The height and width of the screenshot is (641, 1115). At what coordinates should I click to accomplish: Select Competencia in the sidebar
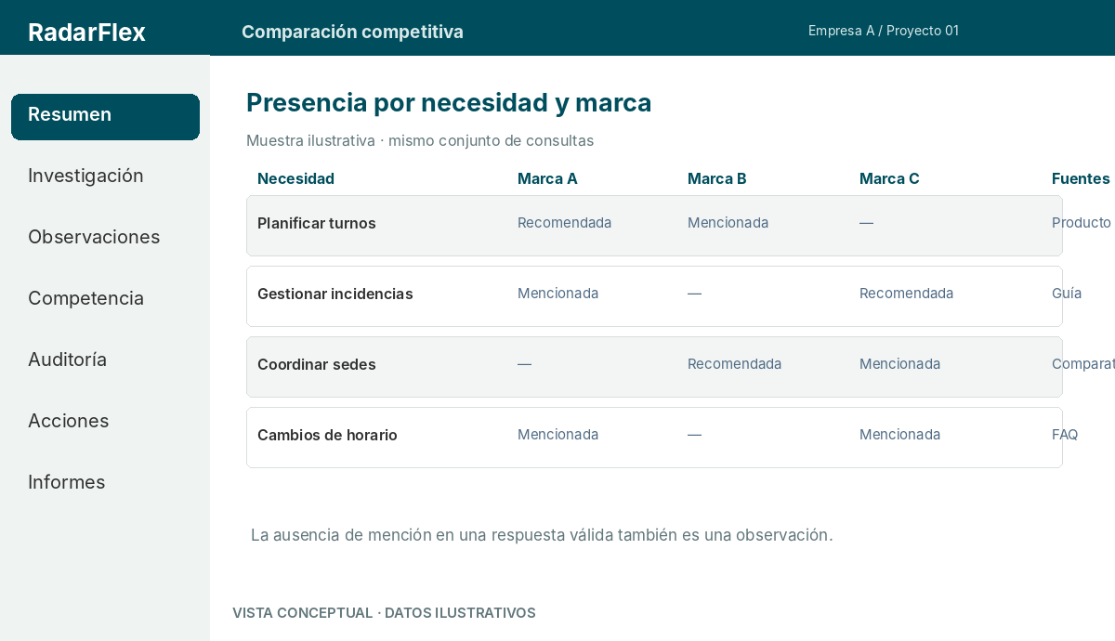coord(85,298)
